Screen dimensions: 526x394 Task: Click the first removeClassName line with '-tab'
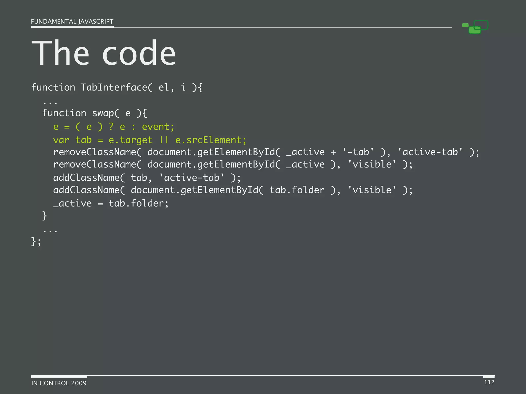tap(266, 152)
